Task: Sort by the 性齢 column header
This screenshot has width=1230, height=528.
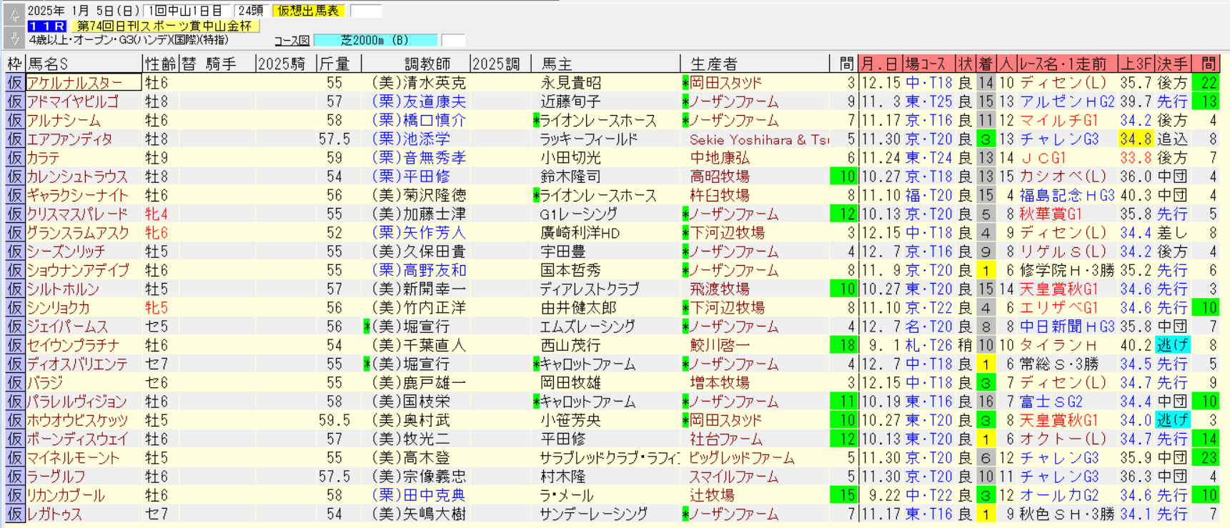Action: (x=160, y=64)
